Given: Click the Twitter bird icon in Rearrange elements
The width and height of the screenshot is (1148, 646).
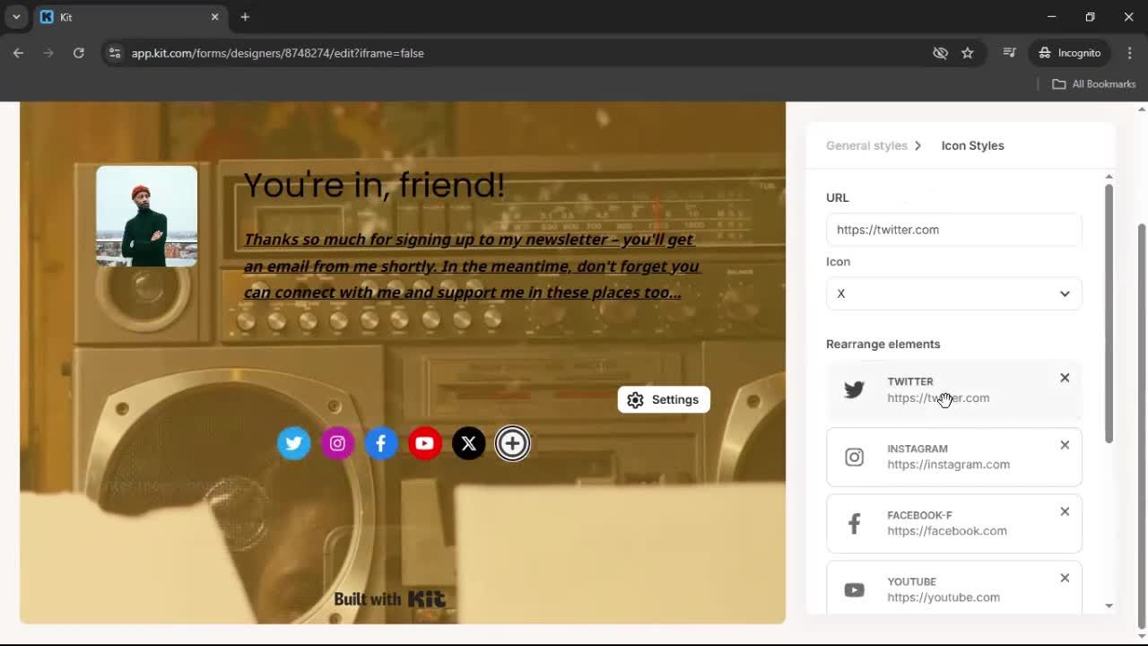Looking at the screenshot, I should pyautogui.click(x=854, y=388).
